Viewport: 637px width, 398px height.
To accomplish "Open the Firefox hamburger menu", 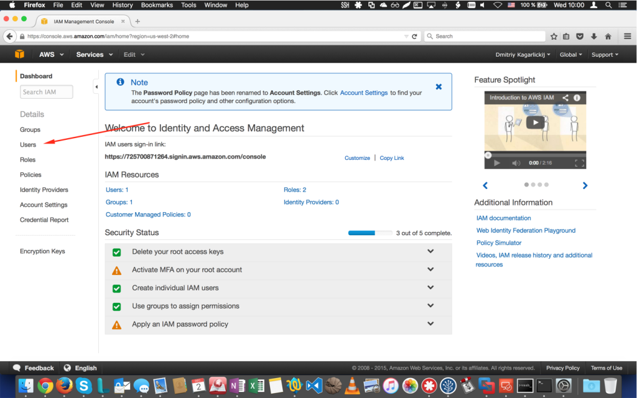I will click(x=628, y=36).
